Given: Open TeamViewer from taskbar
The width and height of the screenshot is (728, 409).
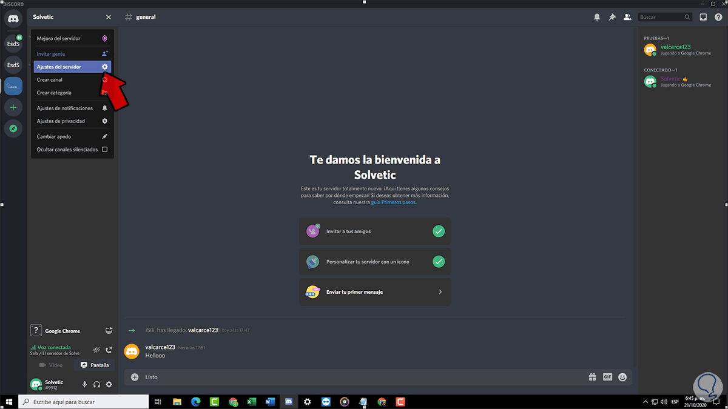Looking at the screenshot, I should (x=326, y=401).
